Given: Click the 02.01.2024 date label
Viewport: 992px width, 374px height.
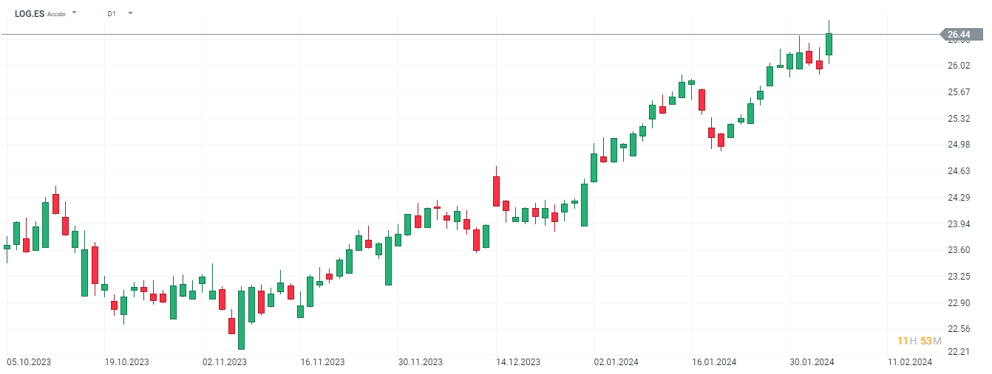Looking at the screenshot, I should click(x=616, y=362).
